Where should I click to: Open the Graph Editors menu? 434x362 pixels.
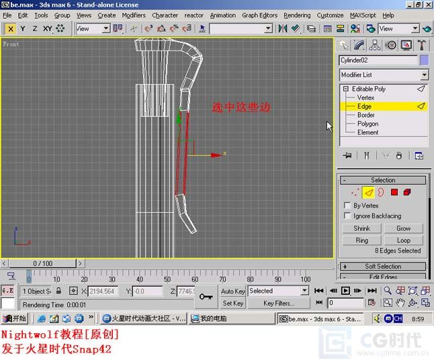click(259, 15)
